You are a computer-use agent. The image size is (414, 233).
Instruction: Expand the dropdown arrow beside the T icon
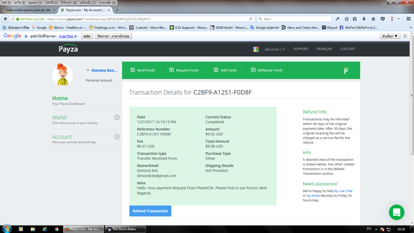coord(399,19)
